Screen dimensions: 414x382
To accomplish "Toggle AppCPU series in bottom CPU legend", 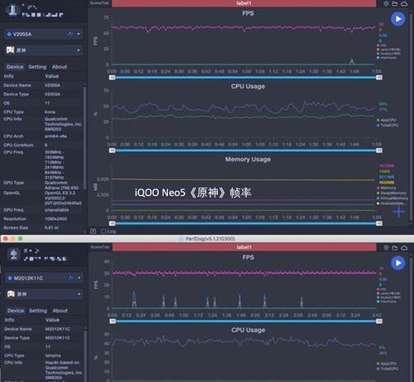I will (x=387, y=364).
